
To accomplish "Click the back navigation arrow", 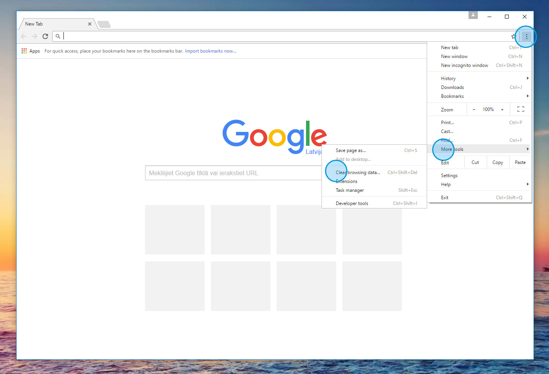I will coord(24,36).
